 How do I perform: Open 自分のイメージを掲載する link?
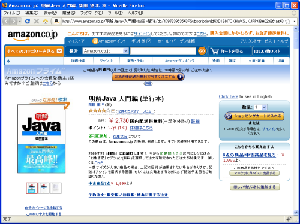pyautogui.click(x=44, y=208)
